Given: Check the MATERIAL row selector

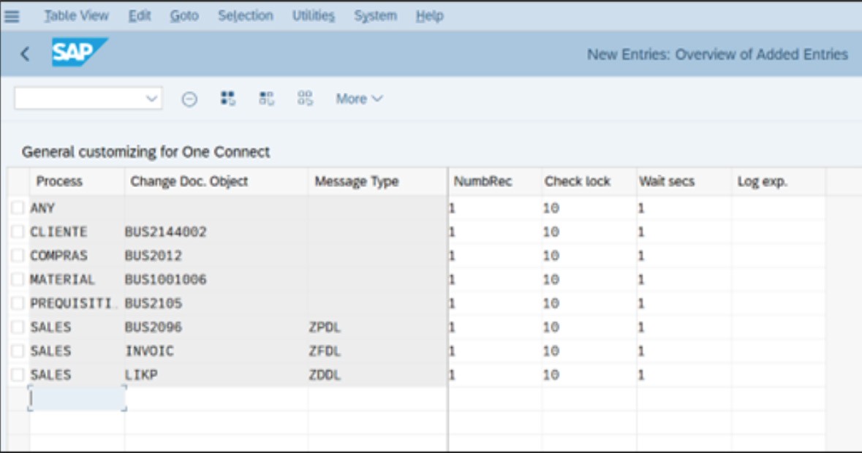Looking at the screenshot, I should click(x=18, y=280).
